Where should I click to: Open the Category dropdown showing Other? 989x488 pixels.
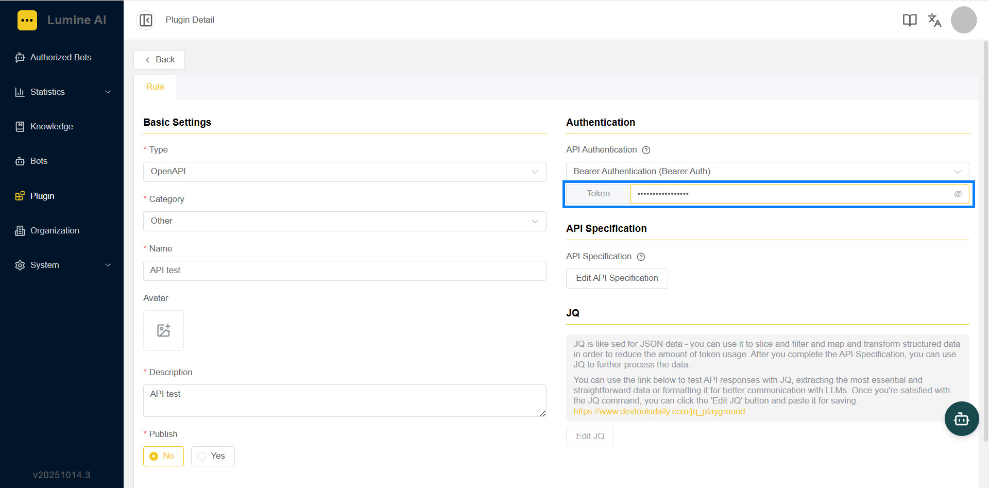[345, 221]
